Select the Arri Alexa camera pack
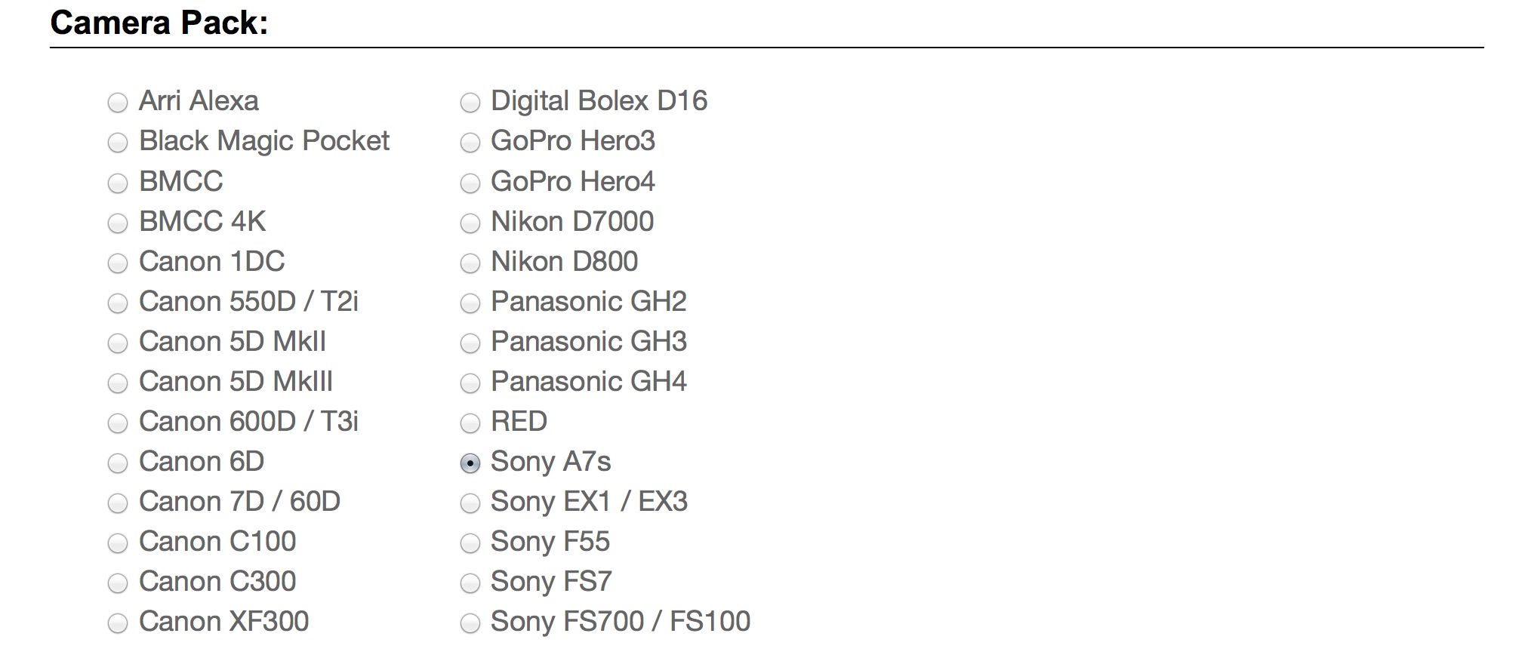Screen dimensions: 1534x658 pyautogui.click(x=117, y=102)
